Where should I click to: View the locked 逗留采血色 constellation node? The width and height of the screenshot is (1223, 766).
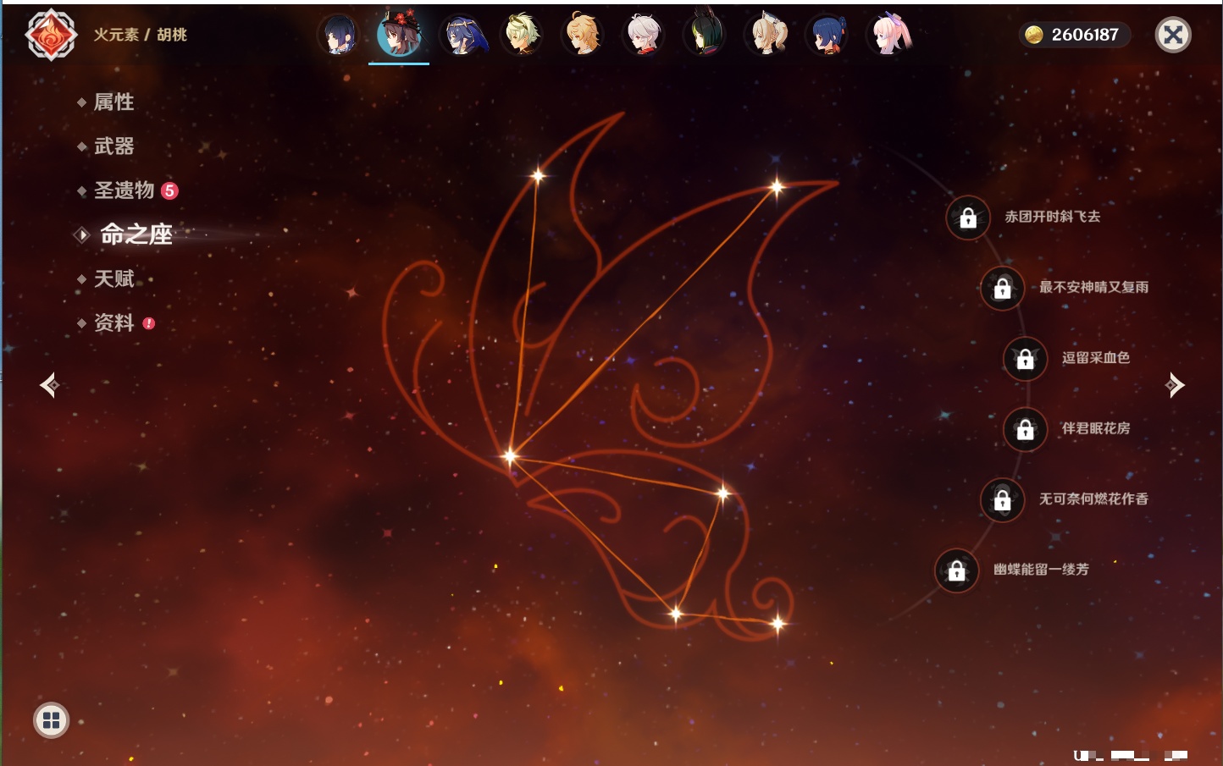tap(1025, 358)
